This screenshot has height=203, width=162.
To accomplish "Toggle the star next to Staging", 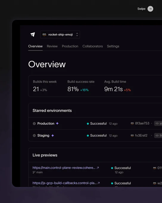I will click(x=53, y=136).
